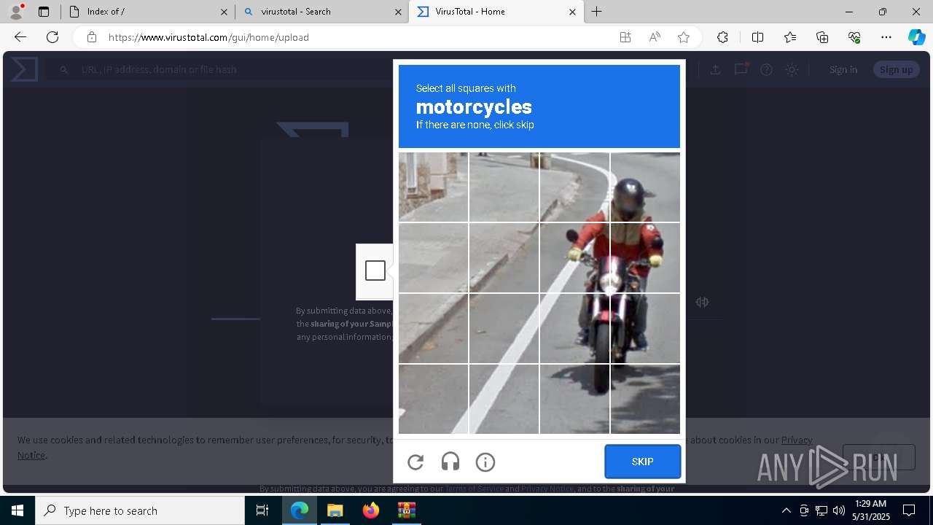Click the VirusTotal logo icon
Viewport: 933px width, 525px height.
(x=24, y=69)
